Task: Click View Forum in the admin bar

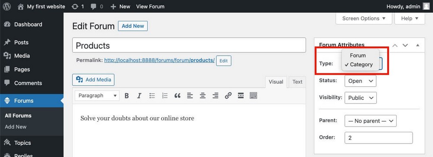Action: [150, 7]
